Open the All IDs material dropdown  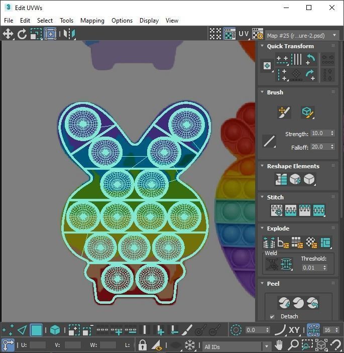tap(237, 346)
